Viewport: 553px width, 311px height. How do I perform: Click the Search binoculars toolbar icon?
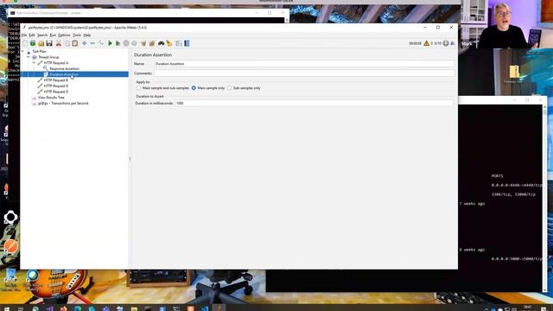coord(162,43)
